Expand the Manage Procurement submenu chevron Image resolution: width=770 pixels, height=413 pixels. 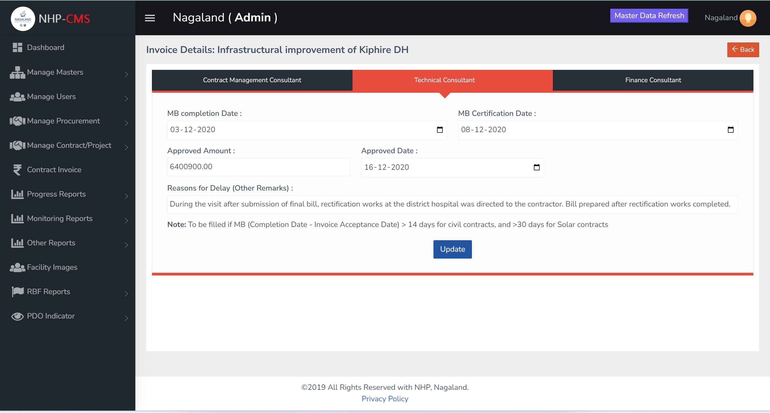126,123
